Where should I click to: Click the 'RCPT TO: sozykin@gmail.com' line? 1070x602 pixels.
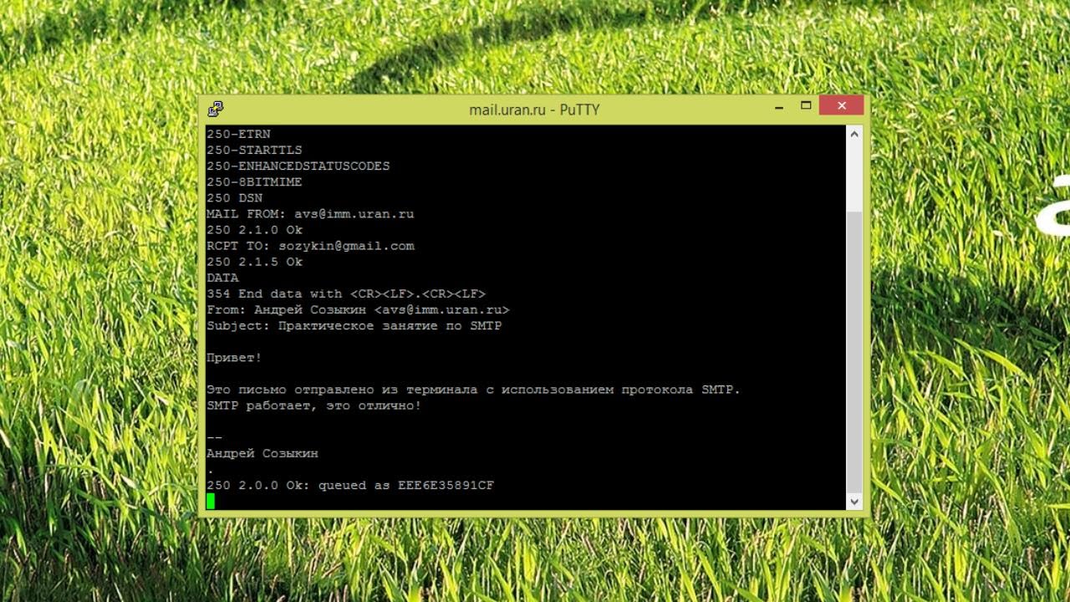[x=310, y=246]
